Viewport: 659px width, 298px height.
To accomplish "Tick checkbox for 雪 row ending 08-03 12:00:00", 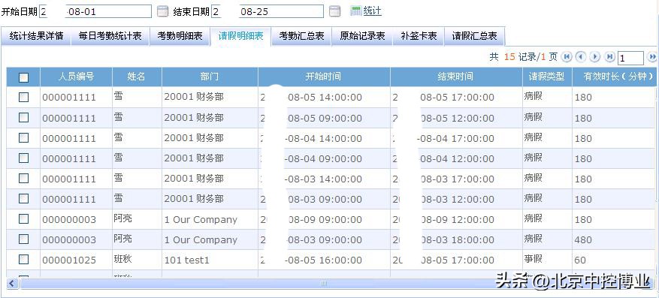I will click(23, 198).
